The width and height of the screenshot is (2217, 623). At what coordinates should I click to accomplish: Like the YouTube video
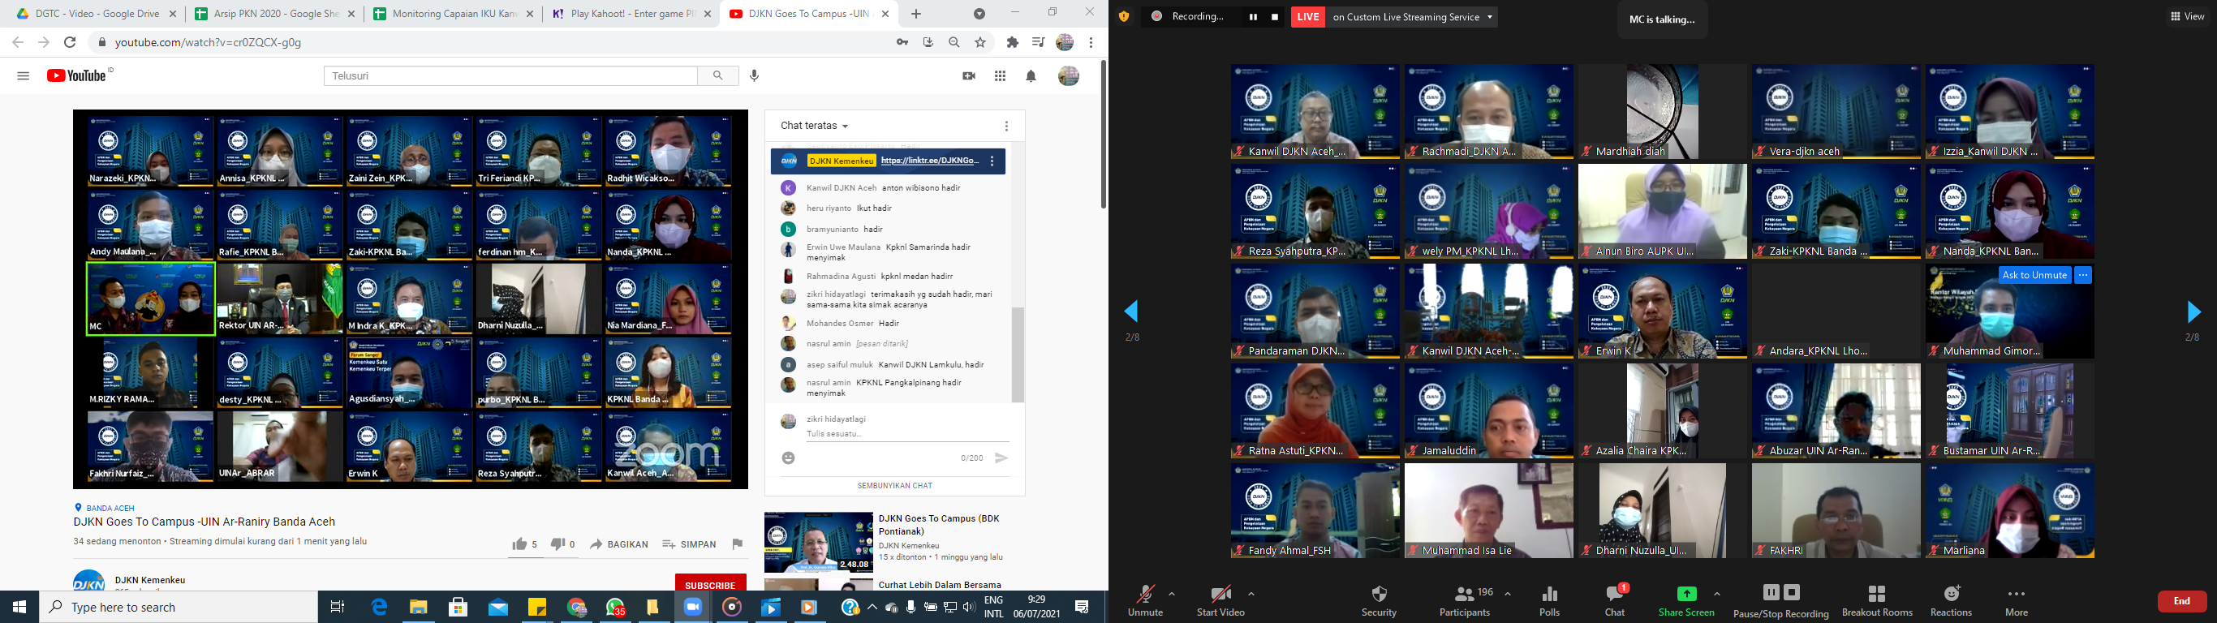tap(520, 544)
